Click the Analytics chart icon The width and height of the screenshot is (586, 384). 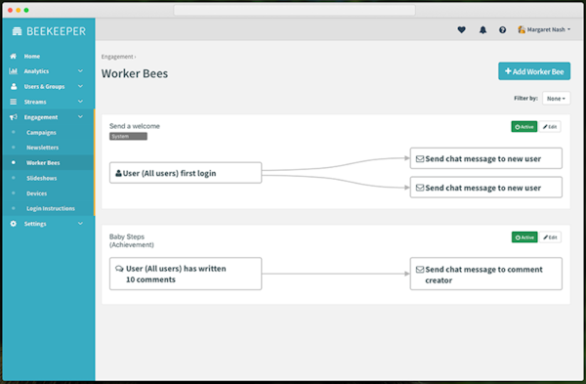(x=13, y=71)
